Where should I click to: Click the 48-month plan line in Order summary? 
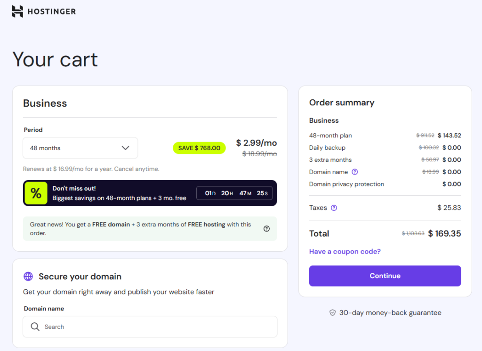click(x=330, y=136)
